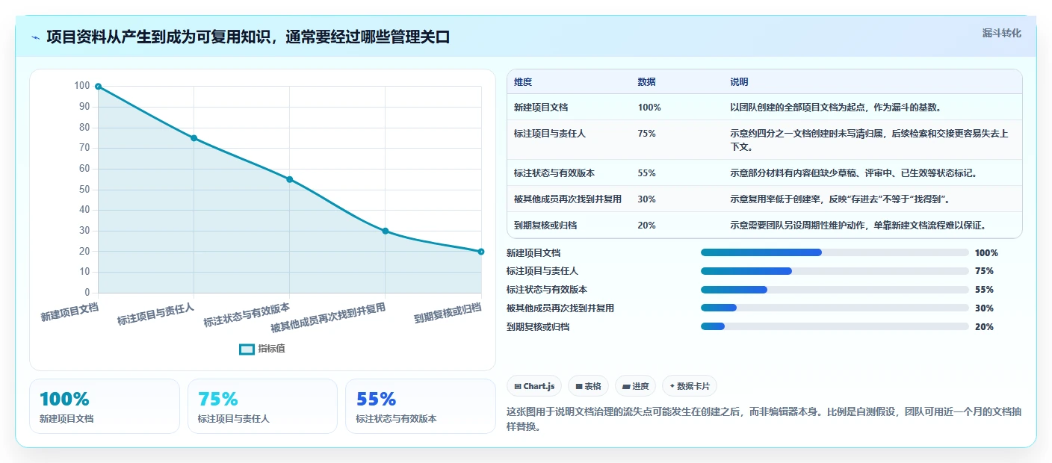1052x463 pixels.
Task: Click the 30% label beside progress bars
Action: click(984, 308)
